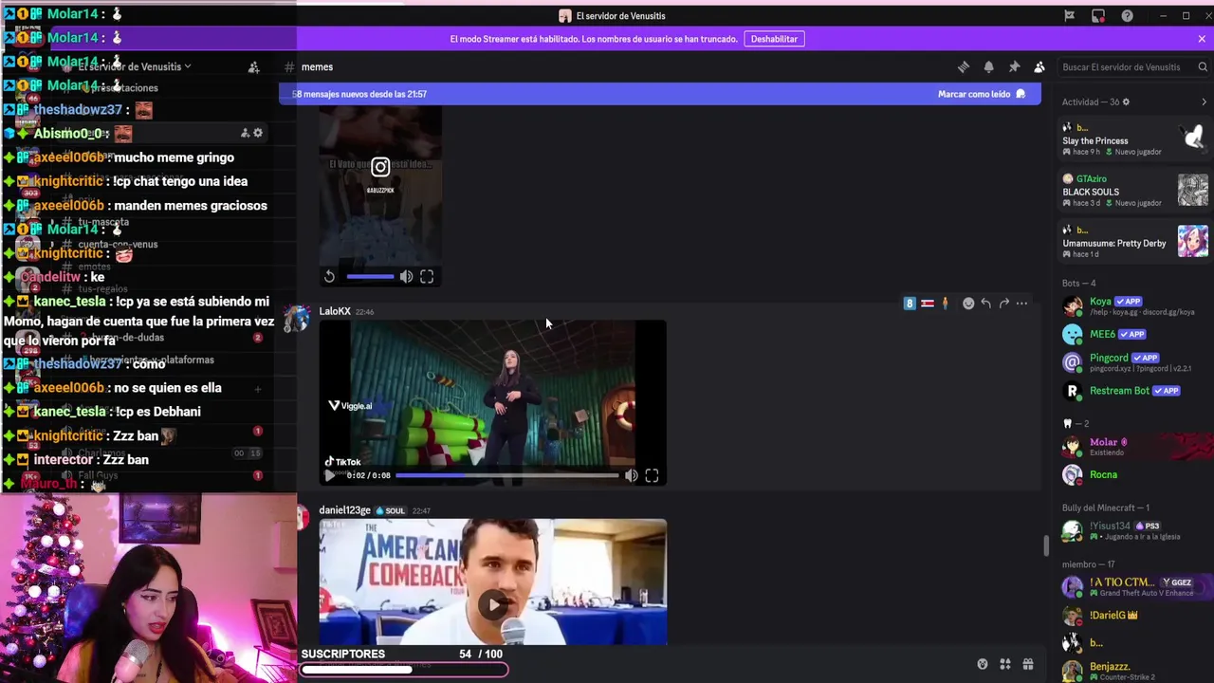
Task: Reply to LaloKX message with reply arrow
Action: click(986, 304)
